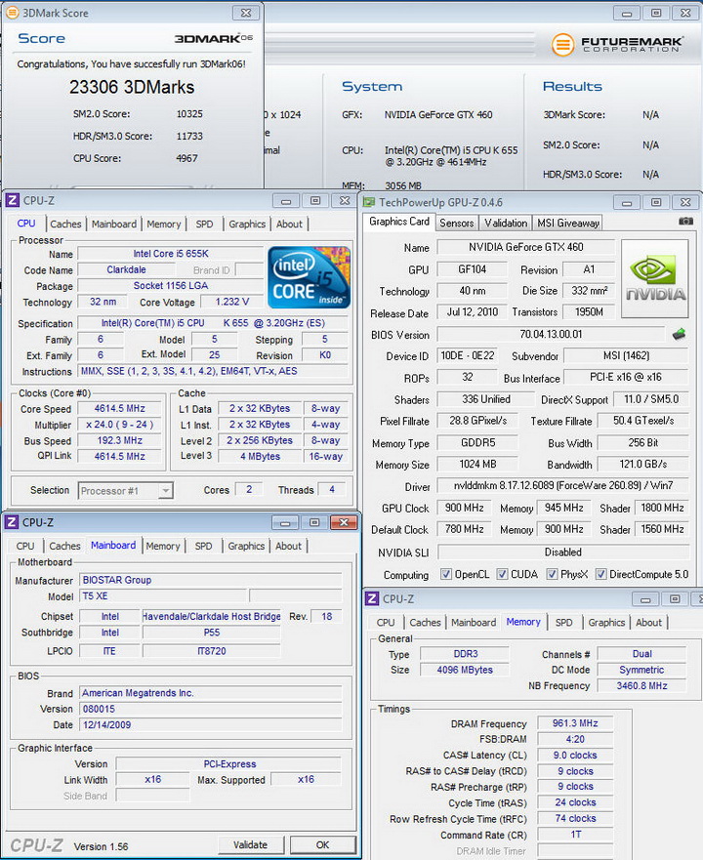Click the Core Voltage 1.232 V value
Image resolution: width=703 pixels, height=860 pixels.
coord(231,302)
